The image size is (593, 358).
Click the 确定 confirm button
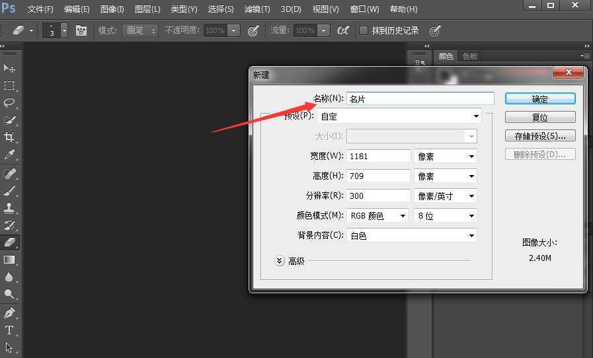(x=540, y=99)
